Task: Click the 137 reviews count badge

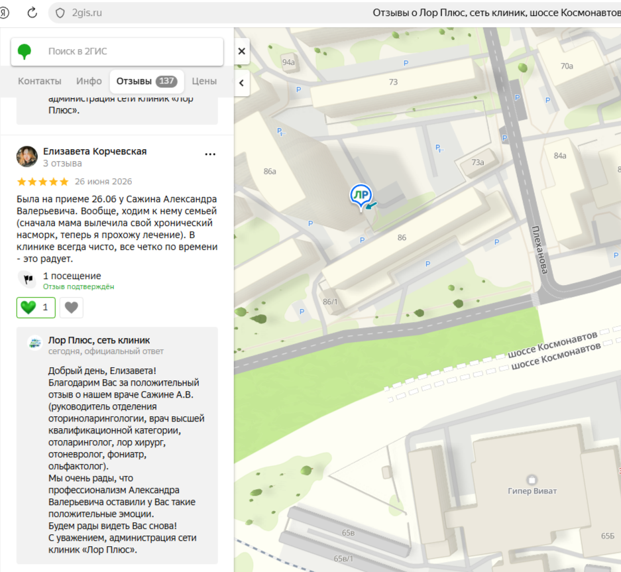Action: tap(166, 82)
